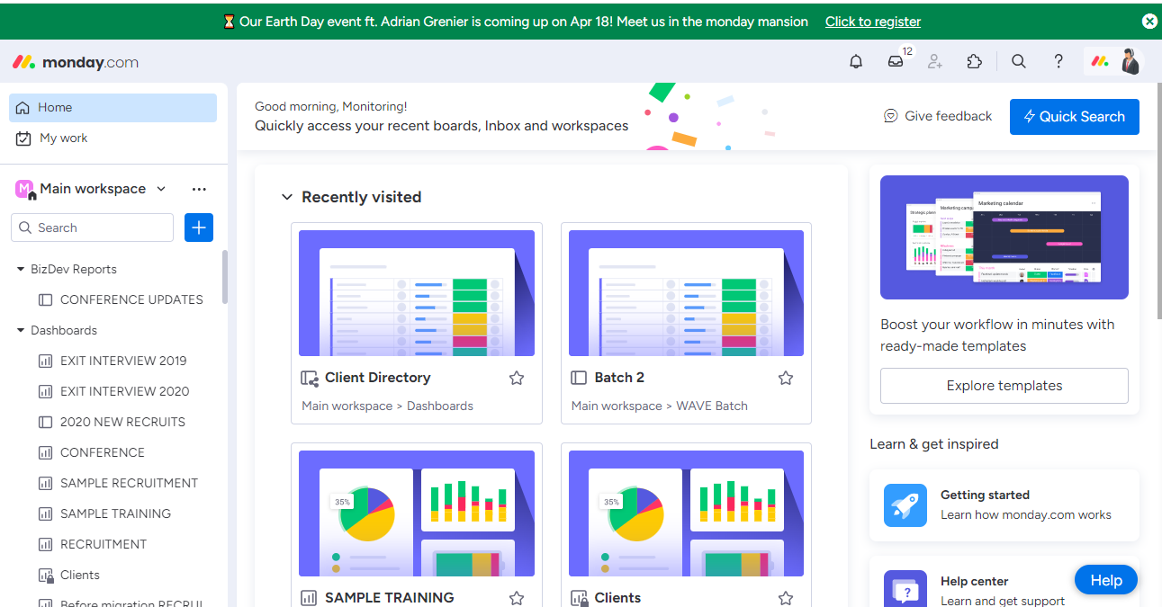The height and width of the screenshot is (607, 1162).
Task: Click the Quick Search button
Action: pos(1075,117)
